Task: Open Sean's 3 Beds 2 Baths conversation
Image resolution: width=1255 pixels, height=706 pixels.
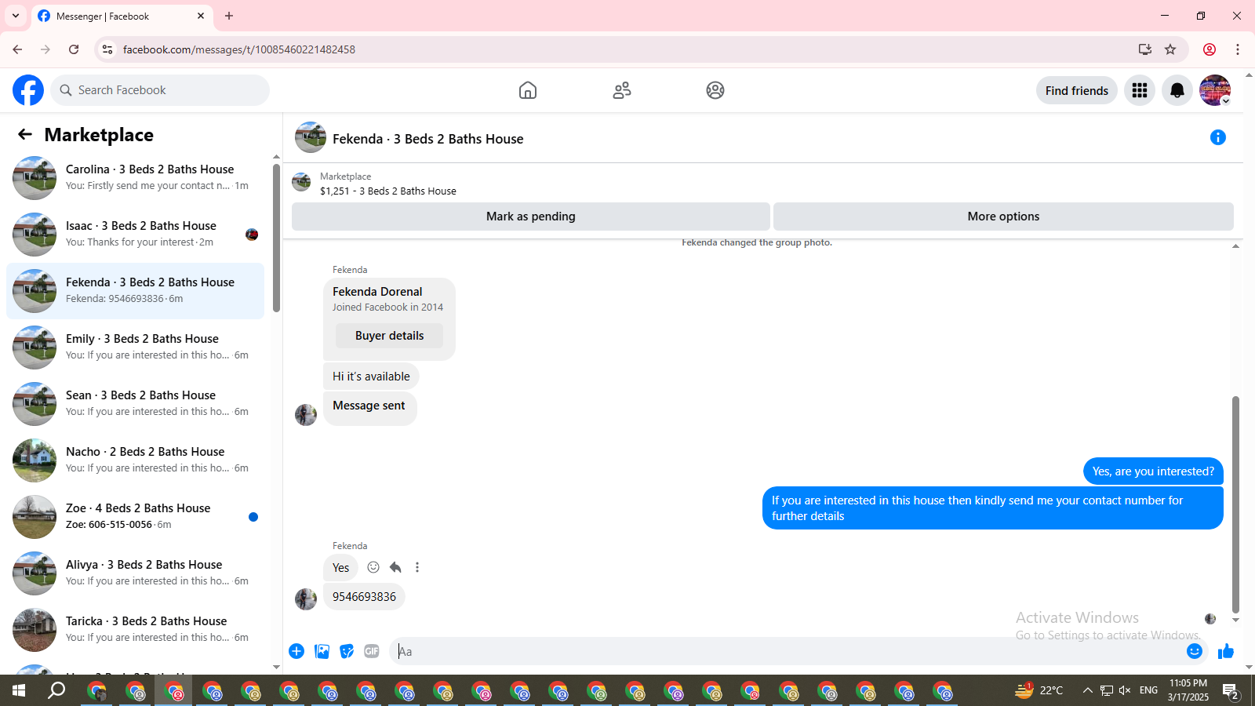Action: [x=135, y=404]
